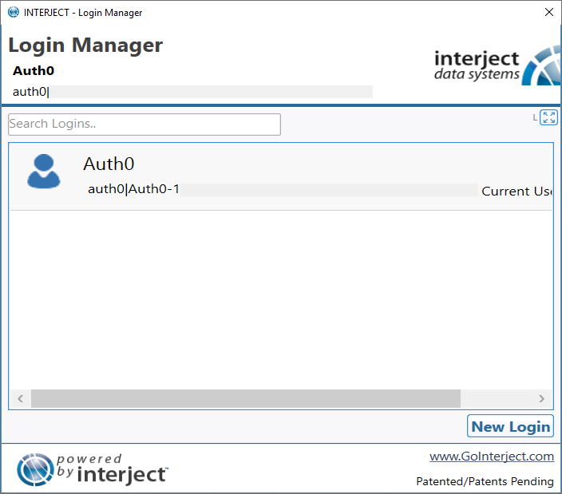Click the powered by interject globe logo
Image resolution: width=562 pixels, height=494 pixels.
point(35,469)
